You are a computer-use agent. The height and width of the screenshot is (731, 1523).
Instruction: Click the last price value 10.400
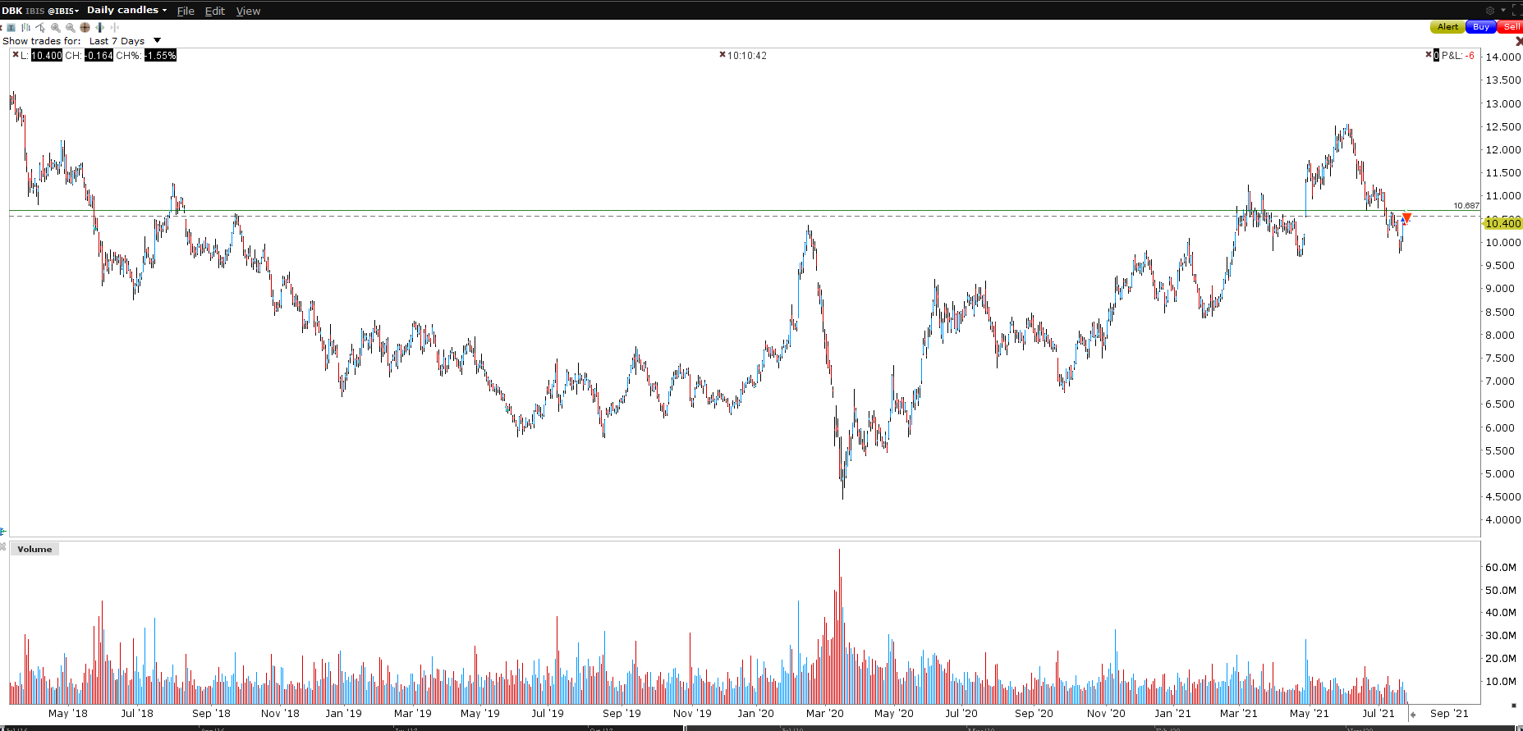[47, 55]
